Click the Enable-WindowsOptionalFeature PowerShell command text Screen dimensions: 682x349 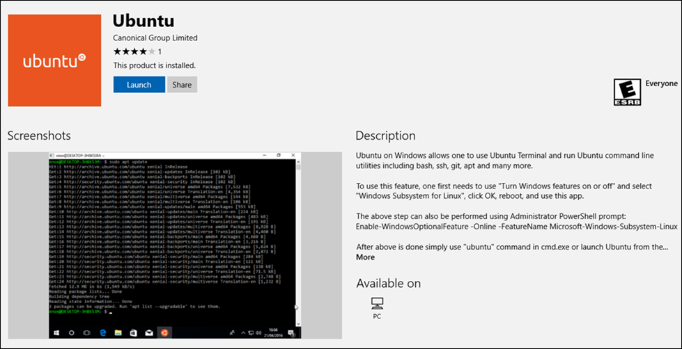(x=517, y=227)
